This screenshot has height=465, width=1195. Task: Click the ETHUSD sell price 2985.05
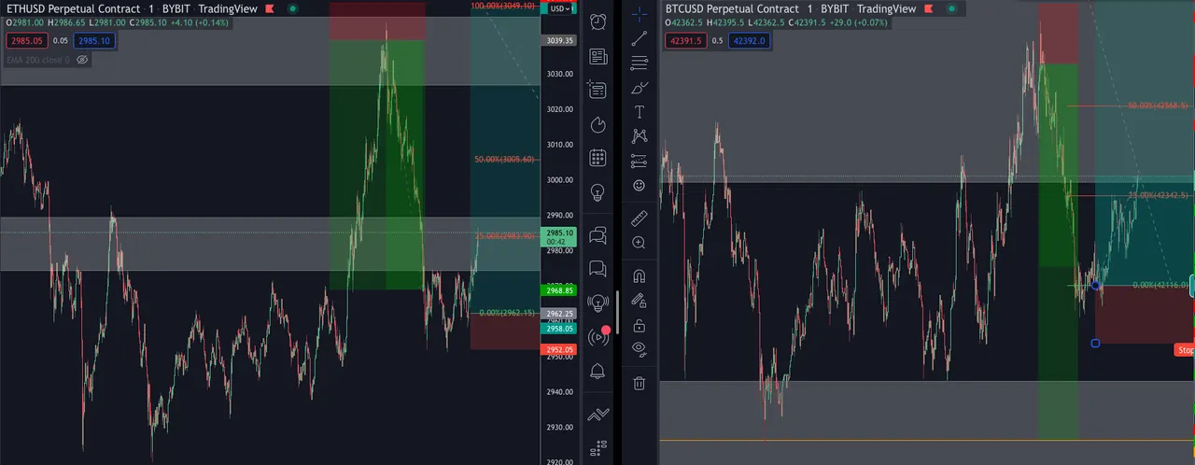point(25,41)
